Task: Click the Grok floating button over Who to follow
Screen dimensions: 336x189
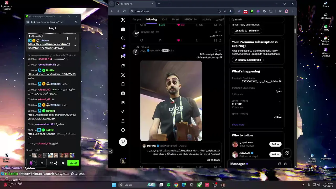Action: click(287, 153)
